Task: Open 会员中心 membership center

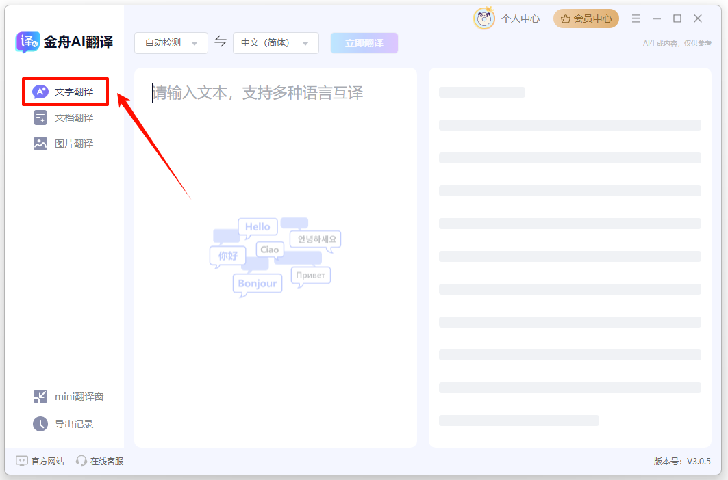Action: 586,18
